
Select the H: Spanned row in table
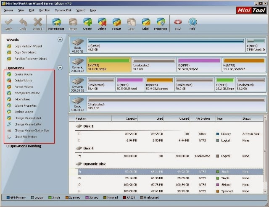pyautogui.click(x=170, y=191)
